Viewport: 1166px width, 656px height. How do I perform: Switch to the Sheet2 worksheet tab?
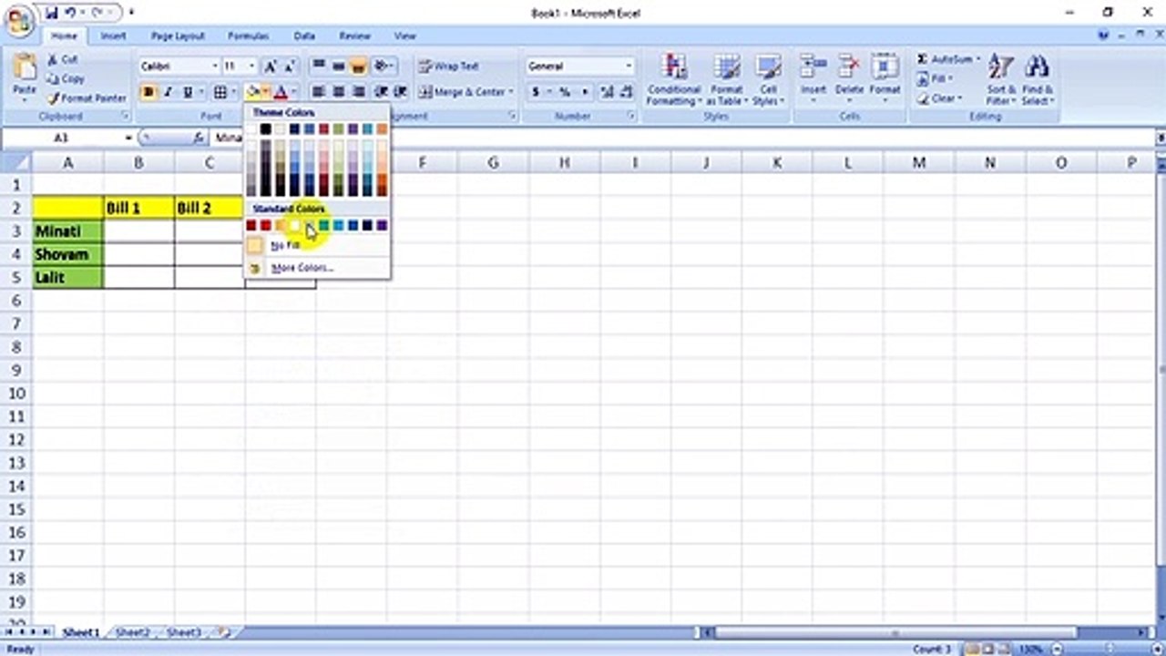[133, 632]
